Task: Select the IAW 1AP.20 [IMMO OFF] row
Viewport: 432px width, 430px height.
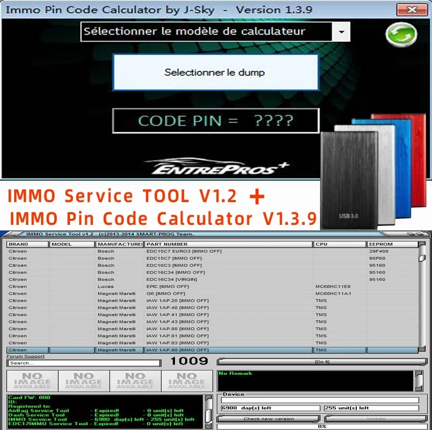Action: click(212, 301)
